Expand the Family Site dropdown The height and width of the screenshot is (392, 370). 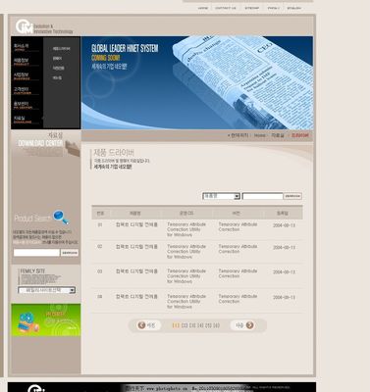click(x=47, y=290)
